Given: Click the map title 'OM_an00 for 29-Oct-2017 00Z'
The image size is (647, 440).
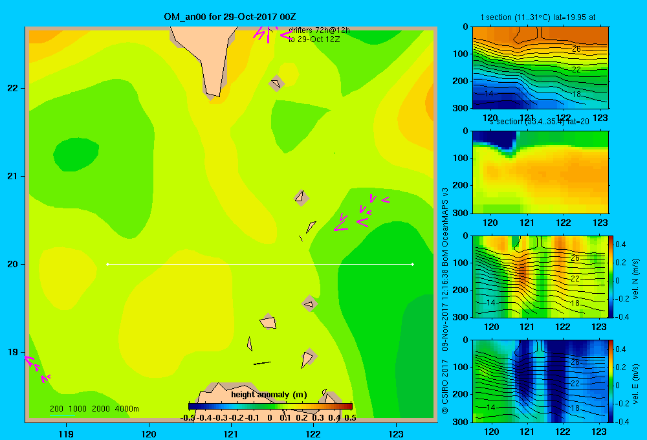Looking at the screenshot, I should [230, 17].
